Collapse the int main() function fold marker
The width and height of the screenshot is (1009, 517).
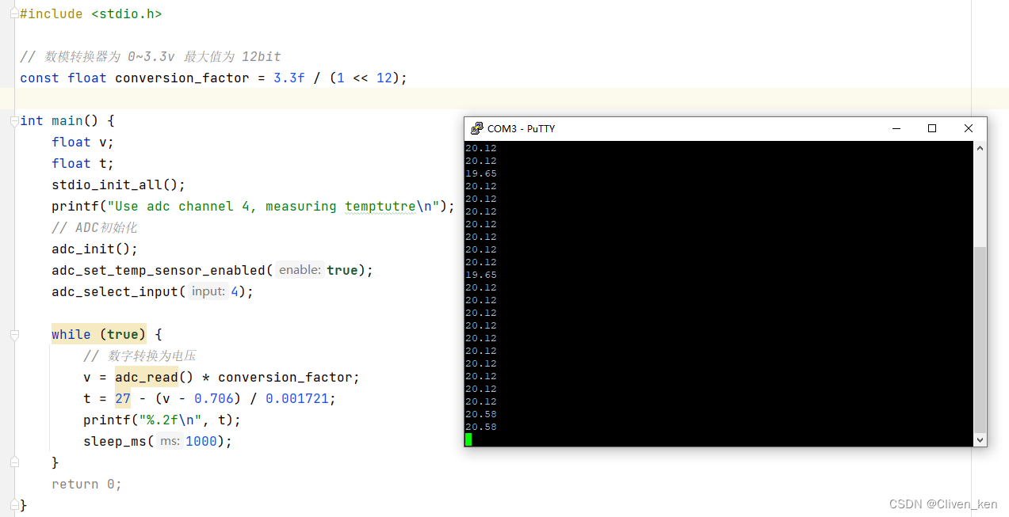coord(14,121)
